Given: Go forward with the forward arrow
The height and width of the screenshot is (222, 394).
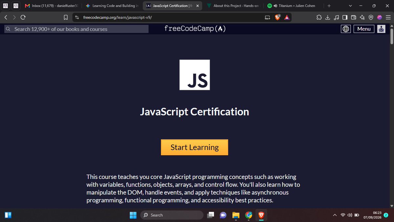Looking at the screenshot, I should pyautogui.click(x=14, y=17).
